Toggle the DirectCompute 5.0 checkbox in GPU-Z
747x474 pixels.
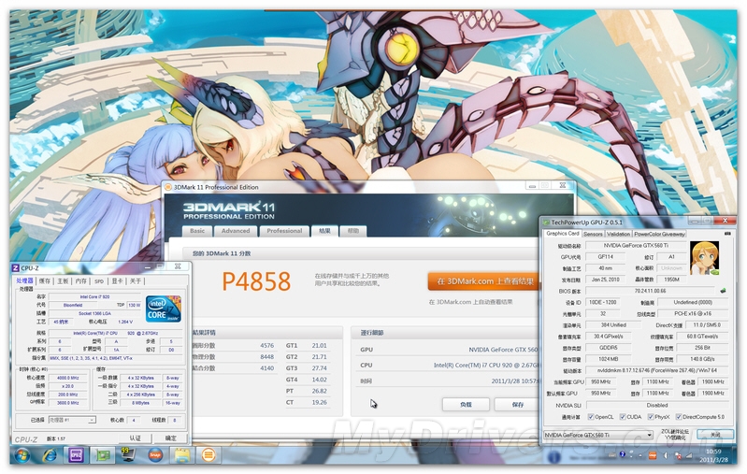[x=679, y=417]
